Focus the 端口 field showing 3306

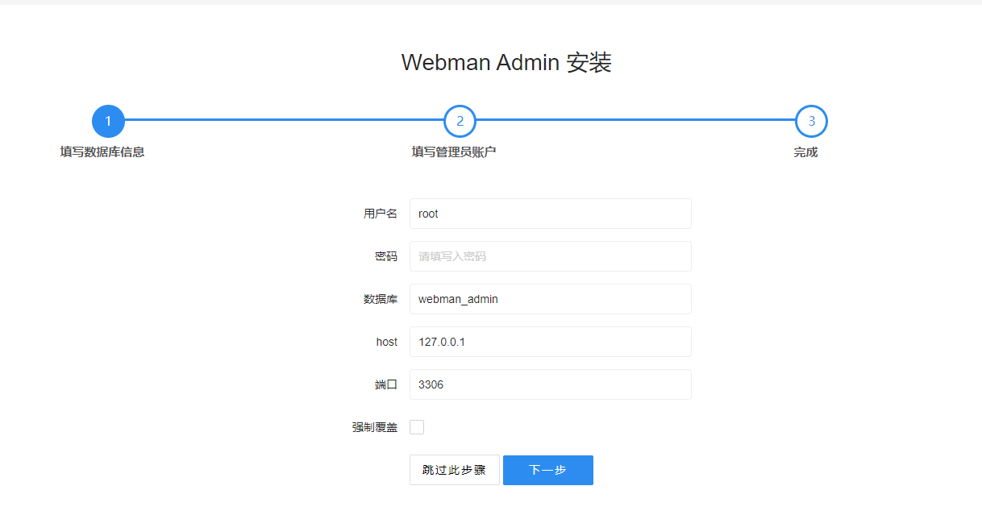[x=551, y=384]
